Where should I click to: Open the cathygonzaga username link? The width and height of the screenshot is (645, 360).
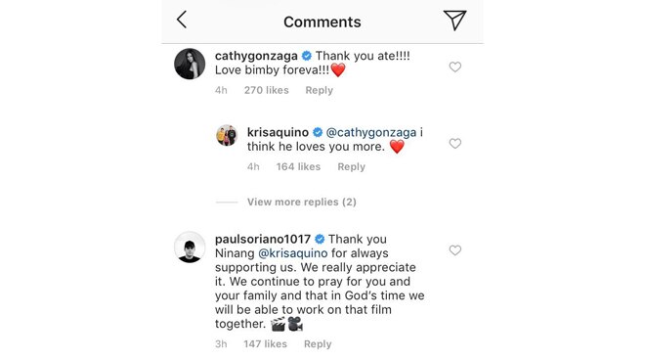click(256, 56)
